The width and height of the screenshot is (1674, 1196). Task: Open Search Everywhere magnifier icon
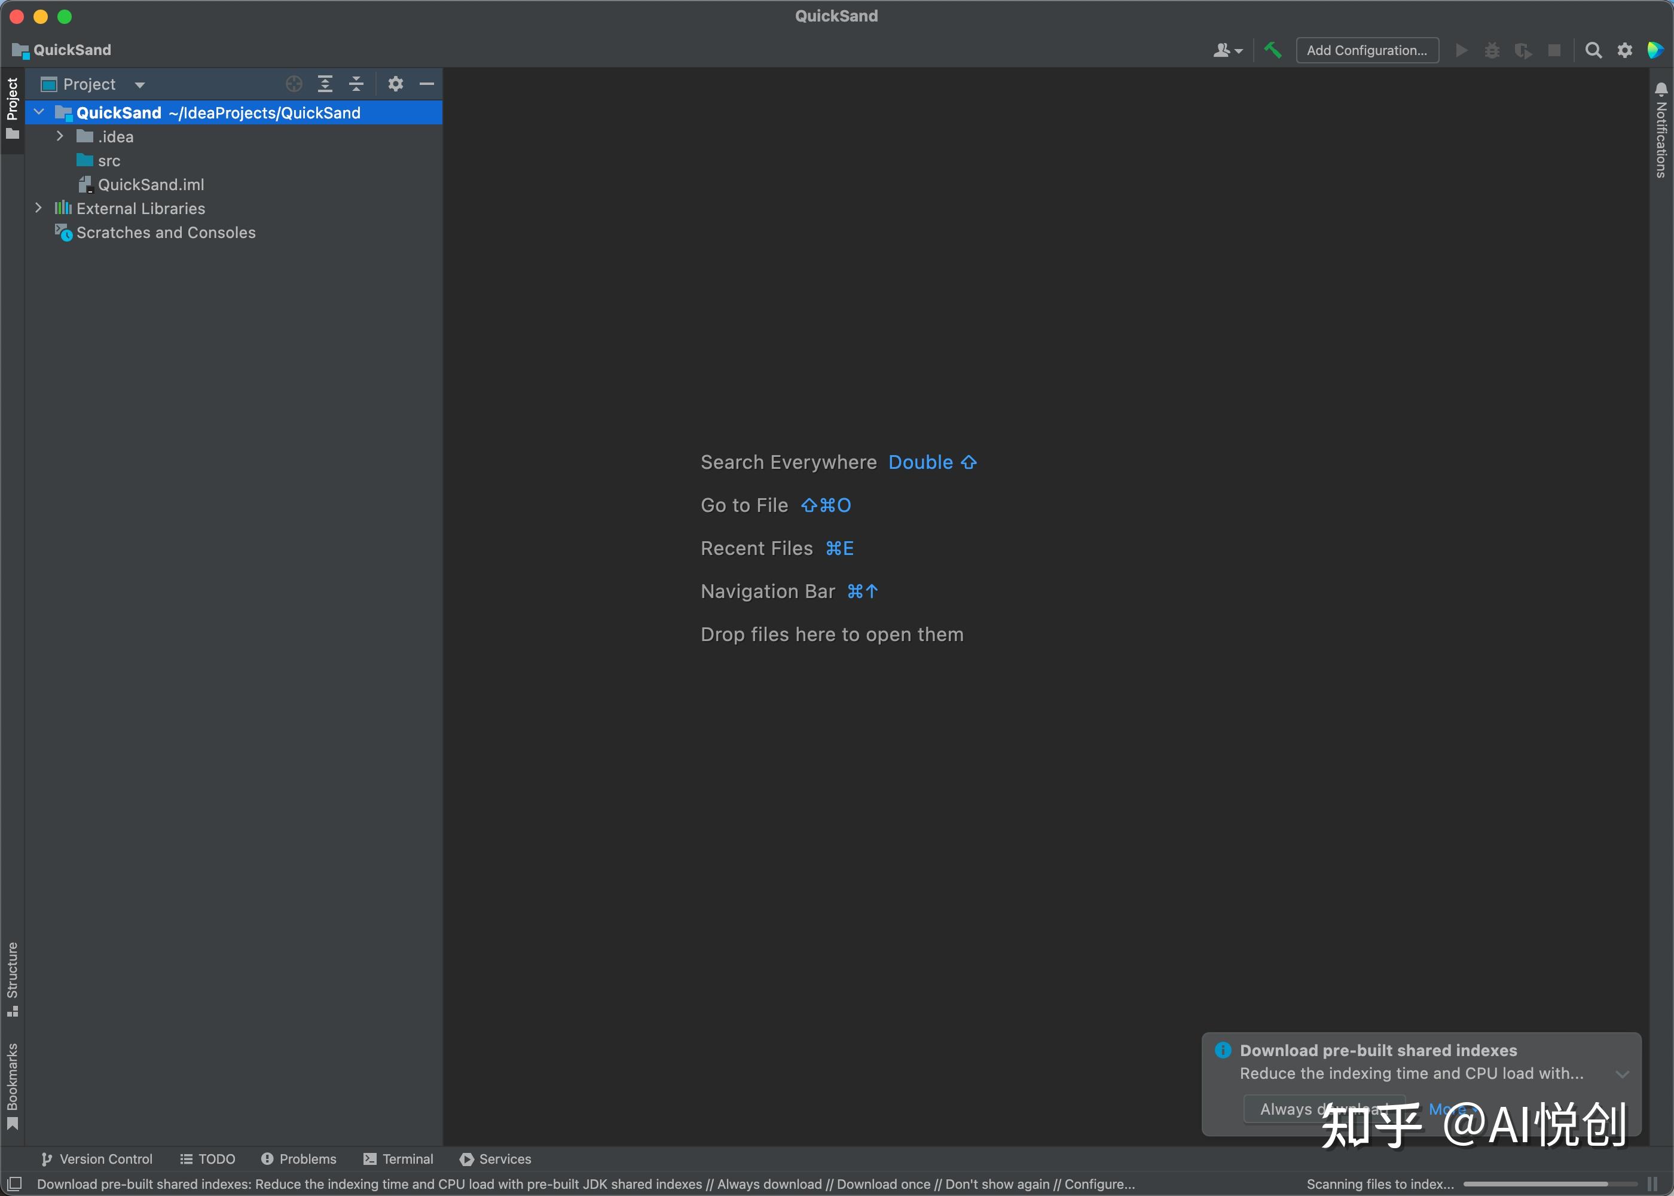(x=1593, y=50)
